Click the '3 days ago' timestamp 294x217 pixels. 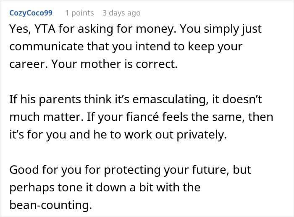[121, 13]
